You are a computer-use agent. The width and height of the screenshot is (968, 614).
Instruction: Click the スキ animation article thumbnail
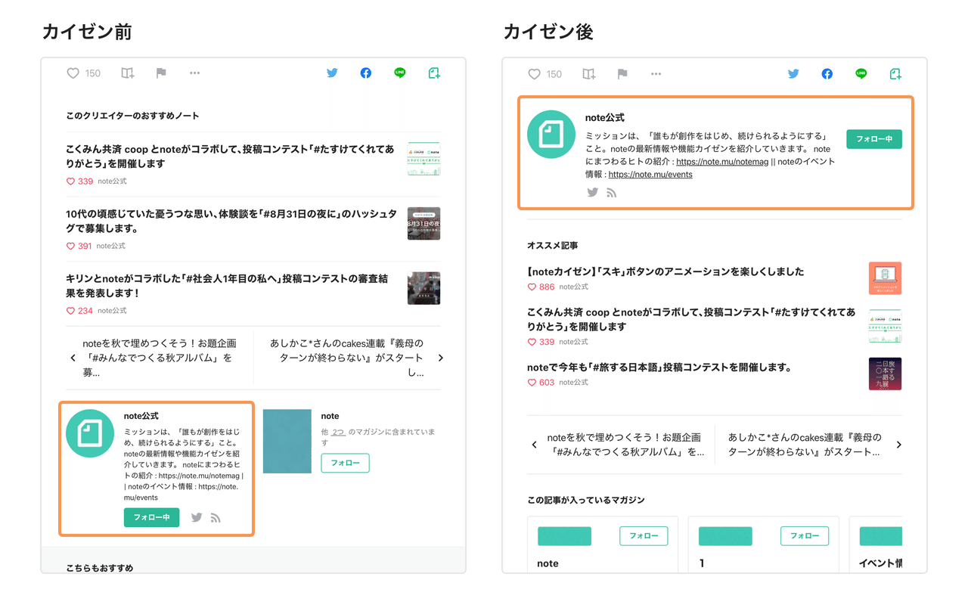885,278
